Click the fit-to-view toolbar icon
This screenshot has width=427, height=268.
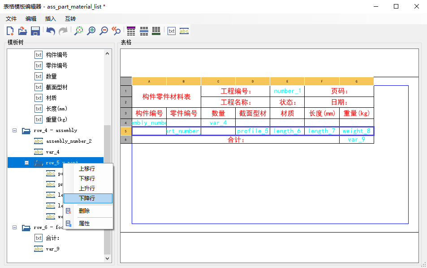[79, 31]
